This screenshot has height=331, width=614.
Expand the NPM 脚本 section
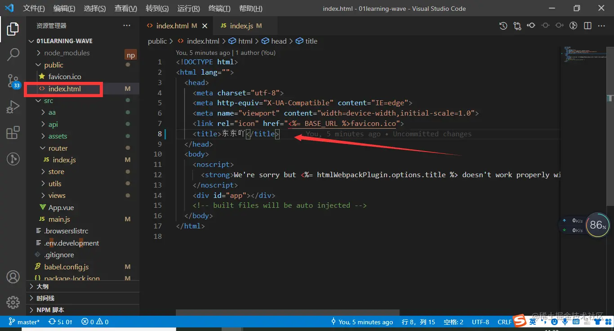tap(83, 310)
